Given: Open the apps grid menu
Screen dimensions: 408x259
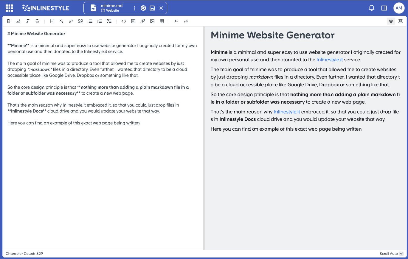Looking at the screenshot, I should coord(9,8).
